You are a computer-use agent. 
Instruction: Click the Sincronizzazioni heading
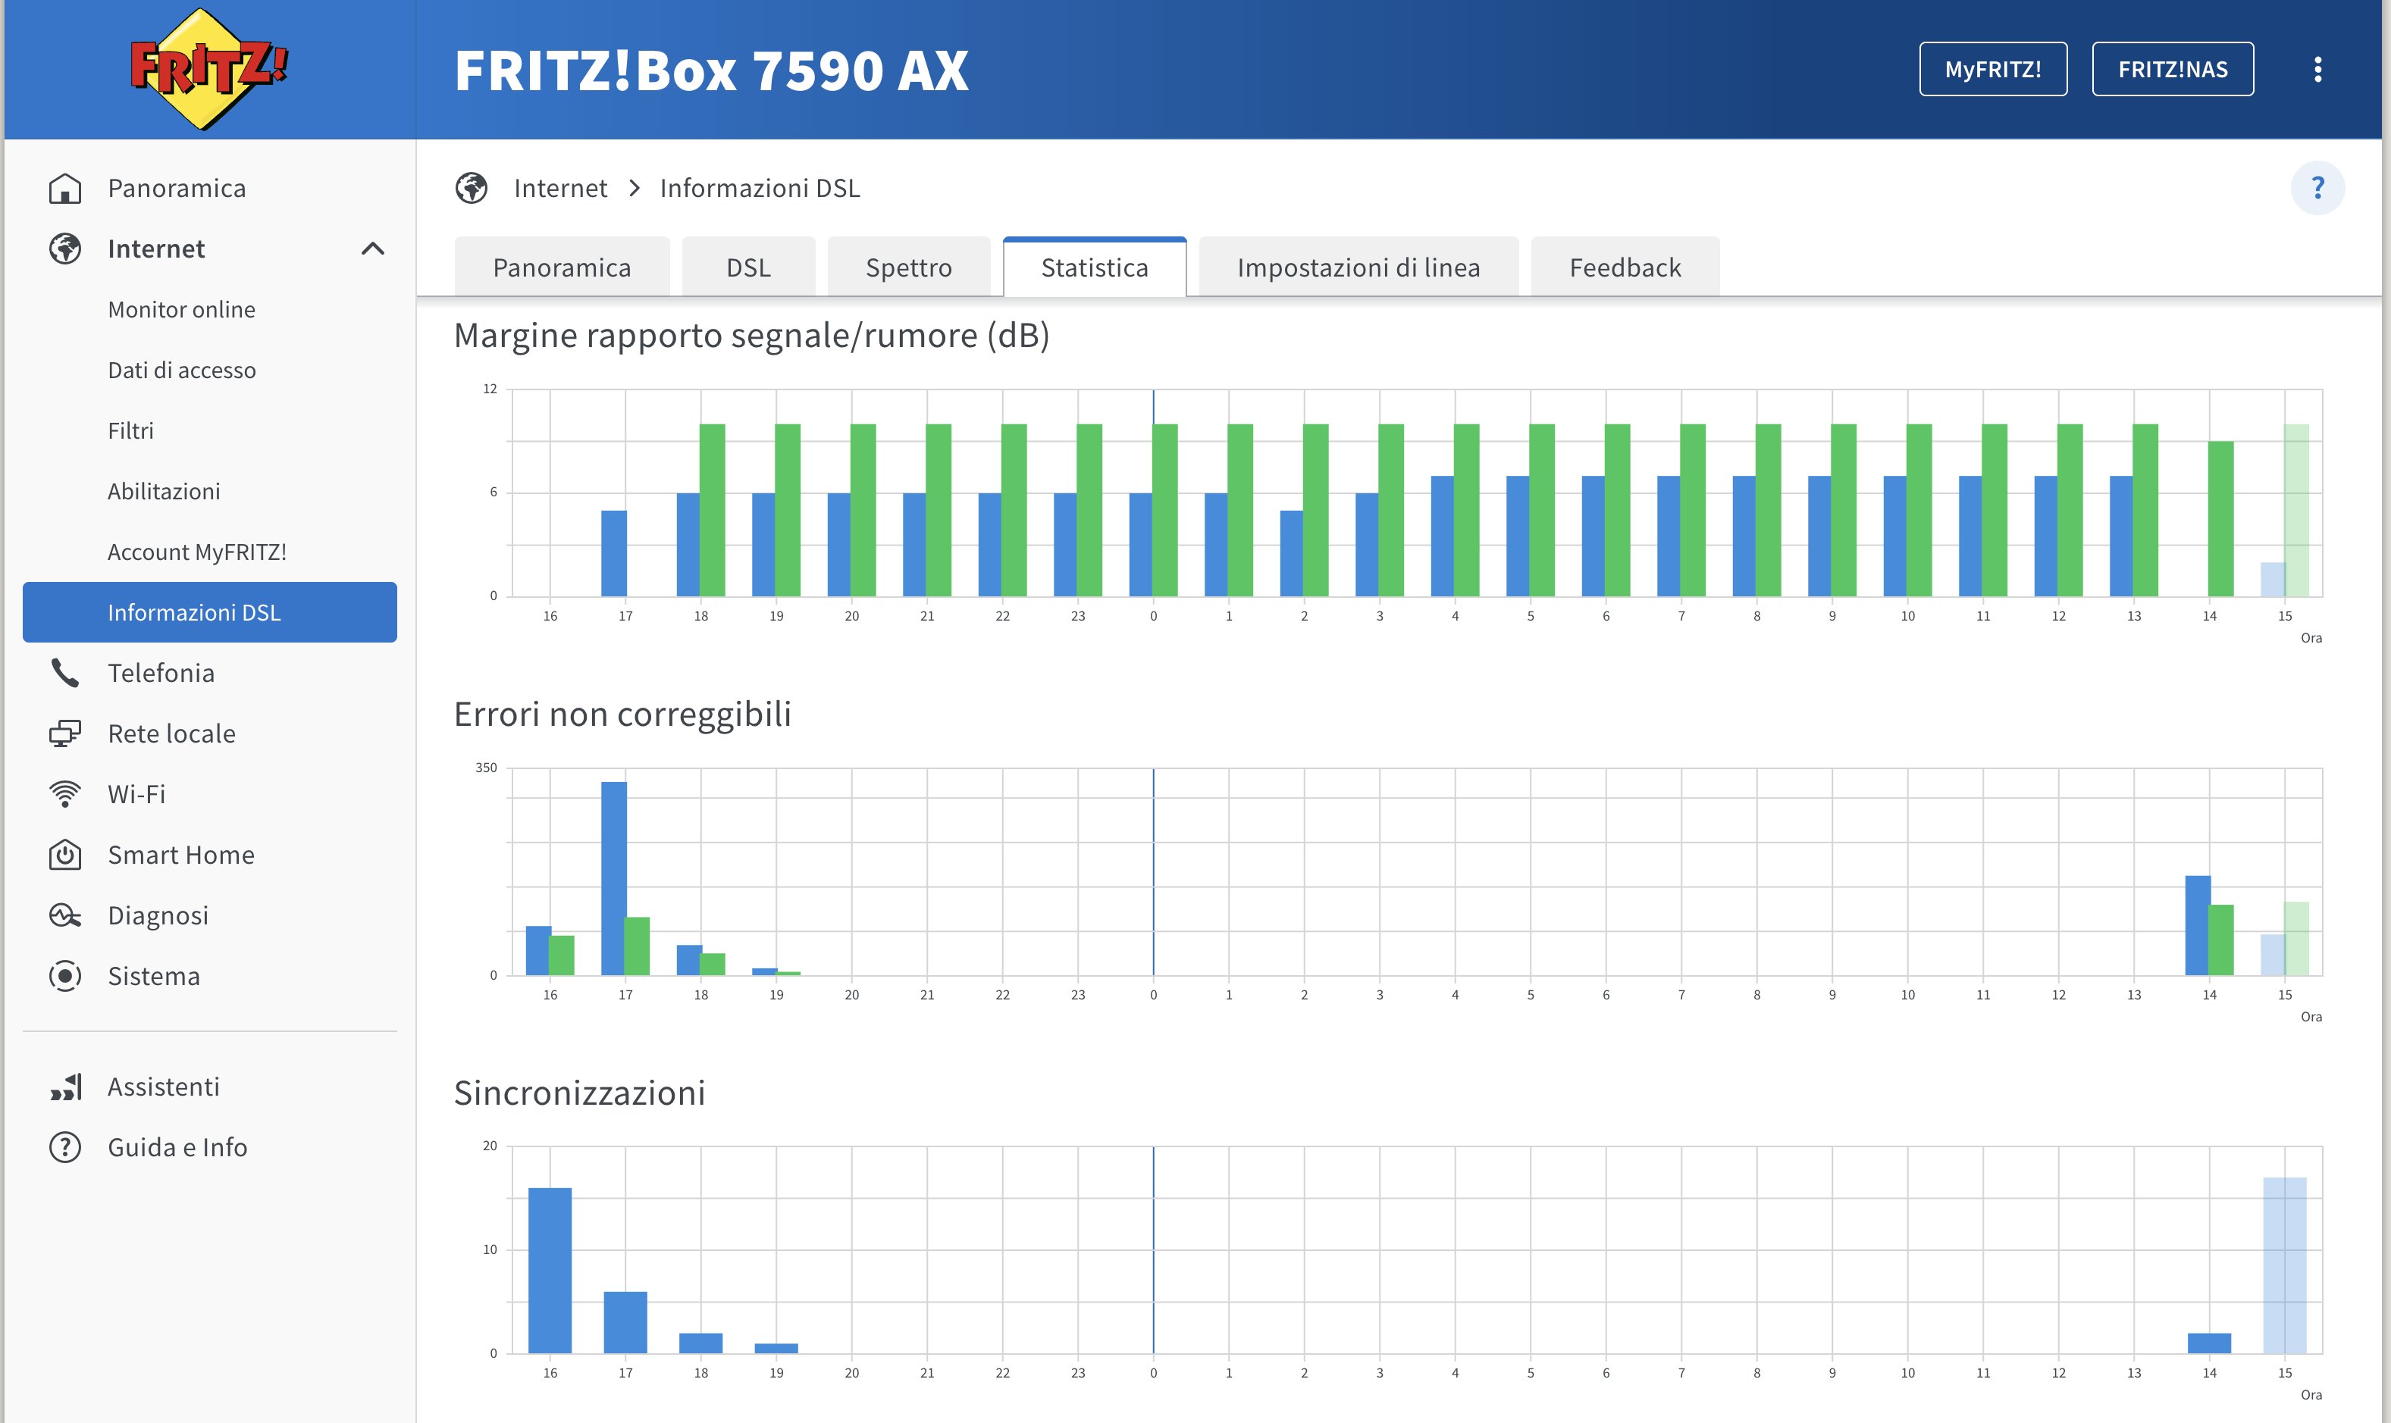[x=579, y=1093]
